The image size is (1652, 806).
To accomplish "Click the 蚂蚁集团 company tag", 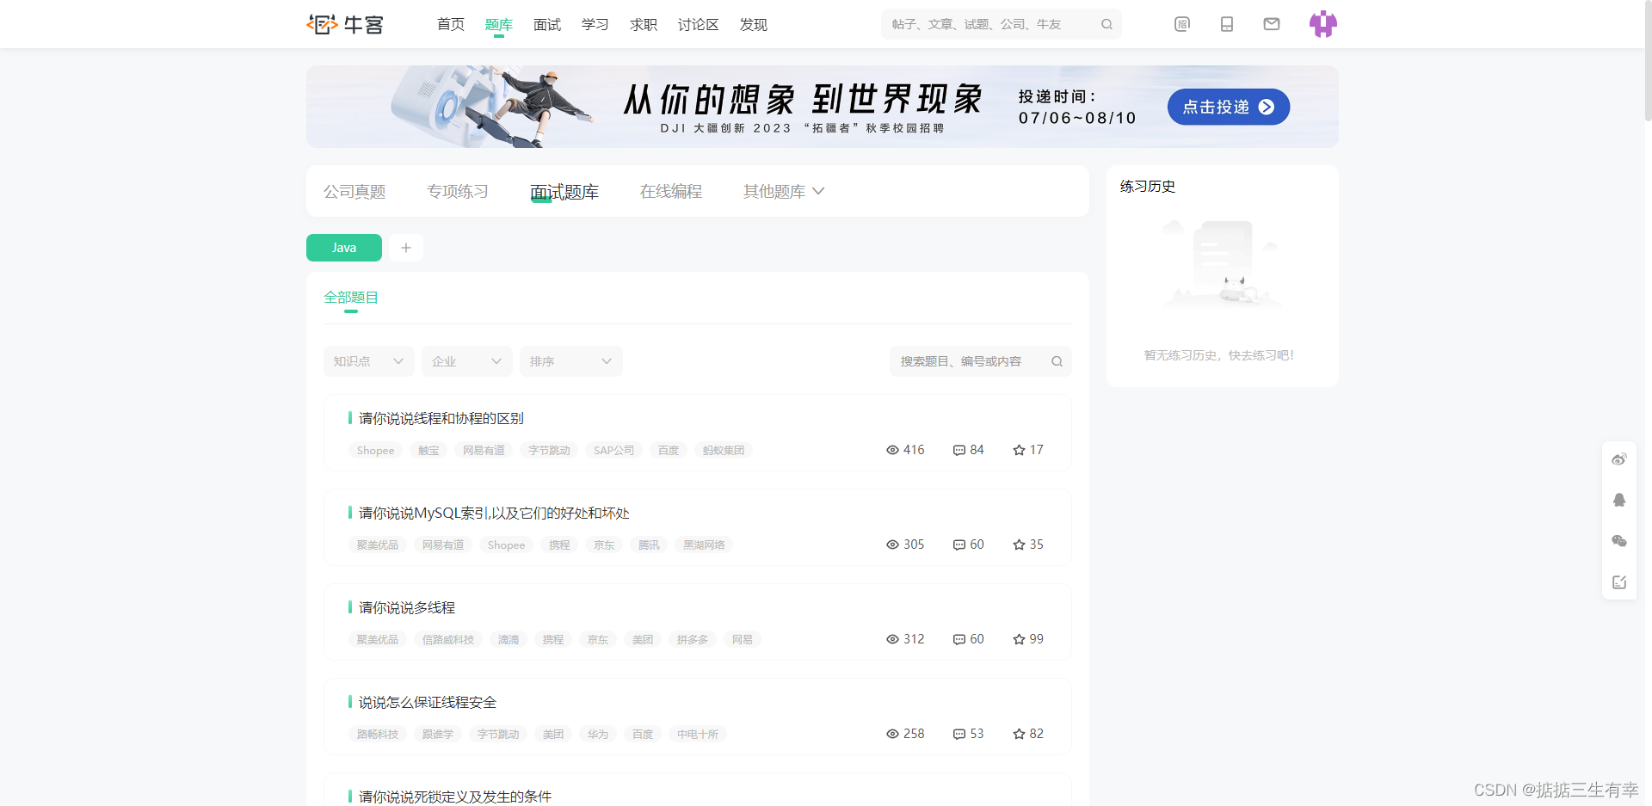I will (724, 450).
